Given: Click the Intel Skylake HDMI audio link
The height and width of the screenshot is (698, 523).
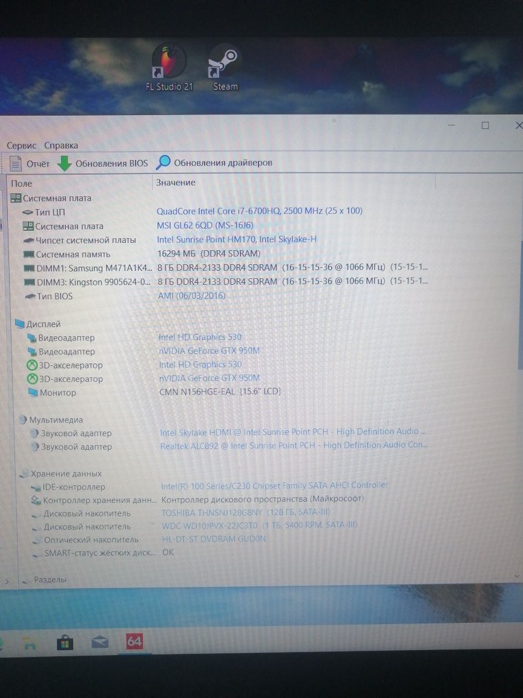Looking at the screenshot, I should click(292, 432).
